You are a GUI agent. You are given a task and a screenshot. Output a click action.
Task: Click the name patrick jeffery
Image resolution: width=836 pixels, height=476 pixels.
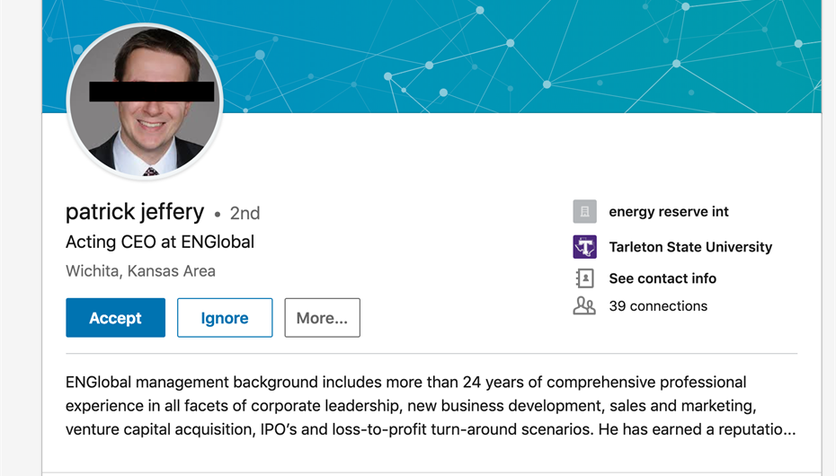click(135, 212)
